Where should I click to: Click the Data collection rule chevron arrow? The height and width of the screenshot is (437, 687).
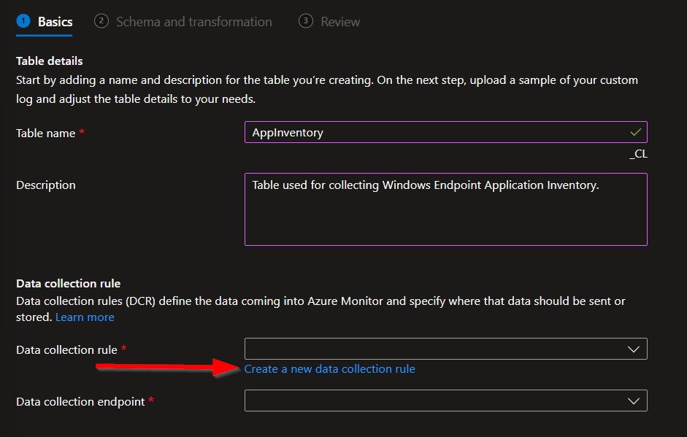tap(634, 349)
